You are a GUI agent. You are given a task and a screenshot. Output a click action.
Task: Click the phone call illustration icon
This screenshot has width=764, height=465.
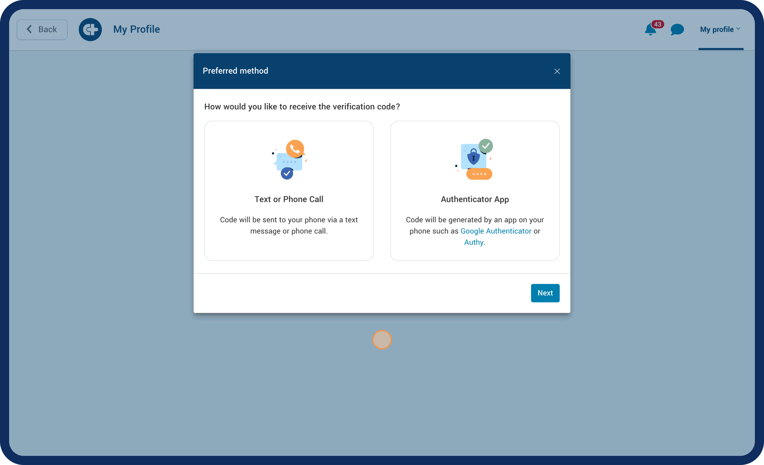tap(289, 159)
